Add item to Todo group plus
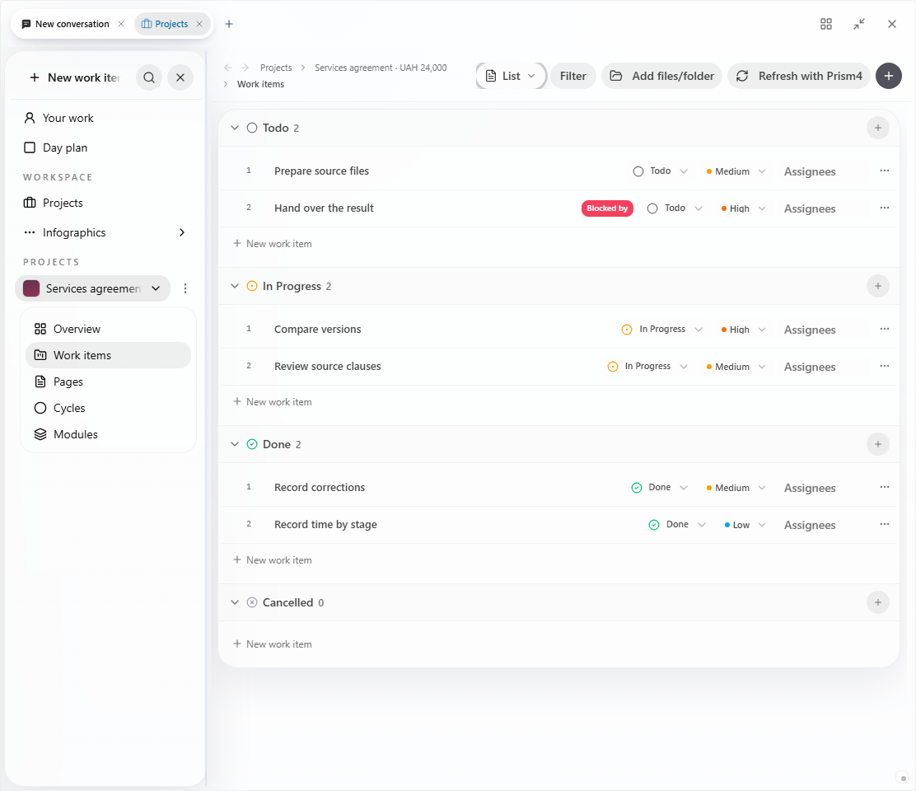Screen dimensions: 916x791 pos(877,128)
